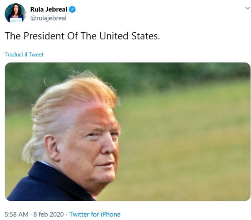The height and width of the screenshot is (220, 251).
Task: Click Traduci il Tweet
Action: click(x=24, y=54)
